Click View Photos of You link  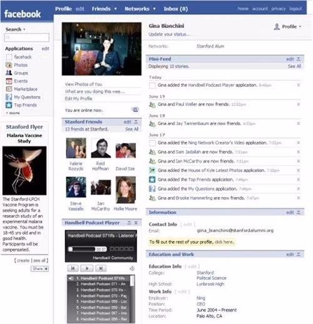click(83, 84)
